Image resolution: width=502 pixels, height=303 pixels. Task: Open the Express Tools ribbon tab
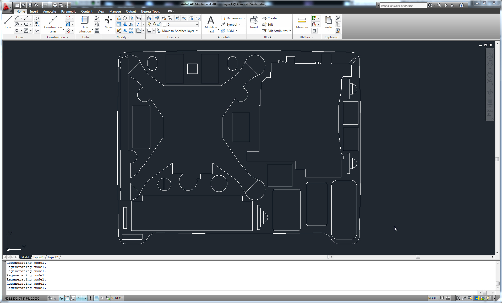pos(150,12)
